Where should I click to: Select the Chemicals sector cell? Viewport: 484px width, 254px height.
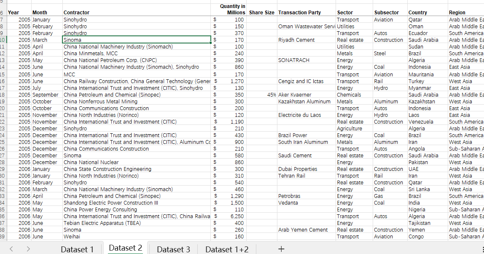pos(354,95)
